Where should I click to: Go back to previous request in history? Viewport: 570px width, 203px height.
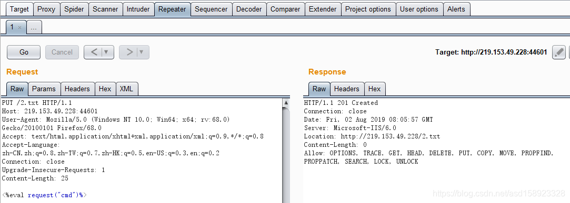[x=94, y=52]
